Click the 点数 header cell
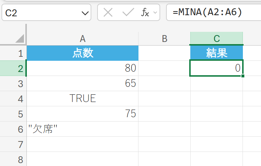Image resolution: width=261 pixels, height=166 pixels. 83,54
